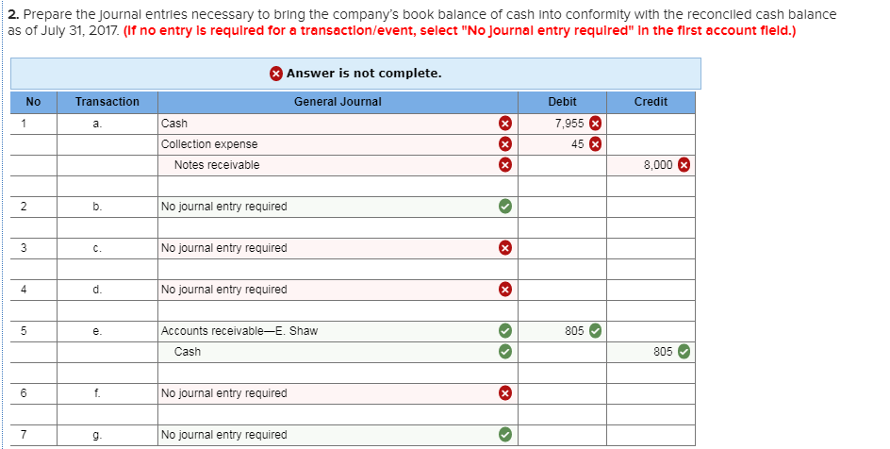The image size is (890, 449).
Task: Select the indented Cash account field in transaction e
Action: tap(338, 352)
